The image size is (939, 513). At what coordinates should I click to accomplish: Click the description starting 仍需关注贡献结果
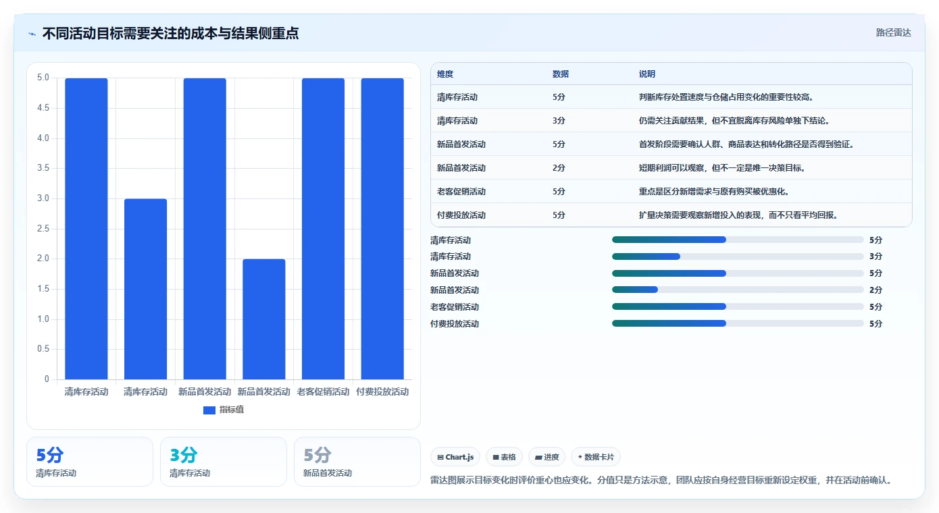734,120
